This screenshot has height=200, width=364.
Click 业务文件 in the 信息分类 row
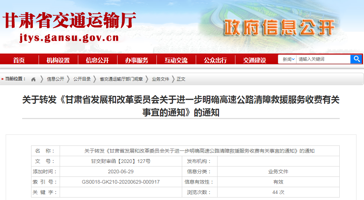click(278, 172)
